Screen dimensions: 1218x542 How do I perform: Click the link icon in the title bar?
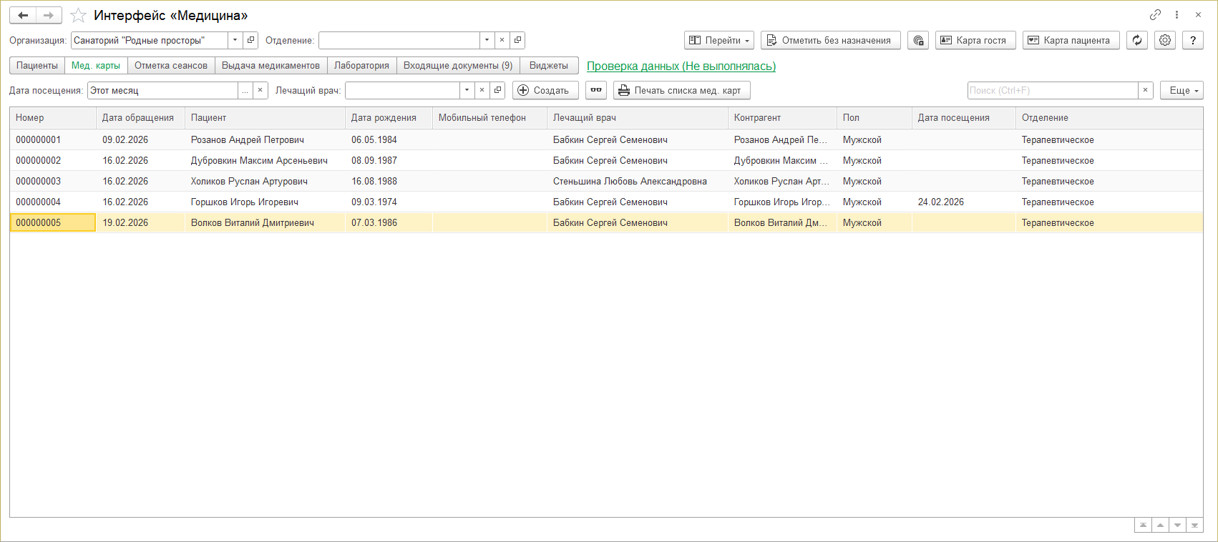pos(1155,15)
